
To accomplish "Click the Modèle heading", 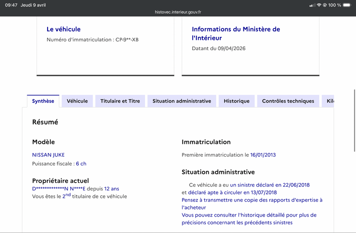I will coord(43,142).
